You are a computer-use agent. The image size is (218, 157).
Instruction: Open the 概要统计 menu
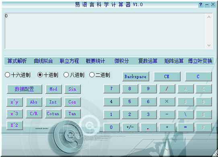95,61
